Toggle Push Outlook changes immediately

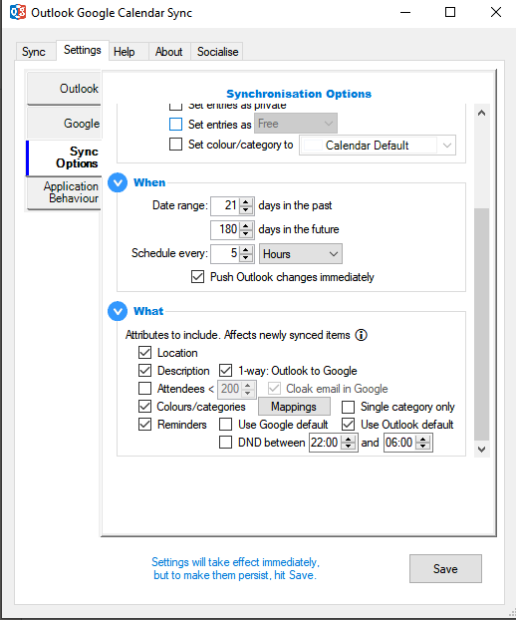[198, 277]
